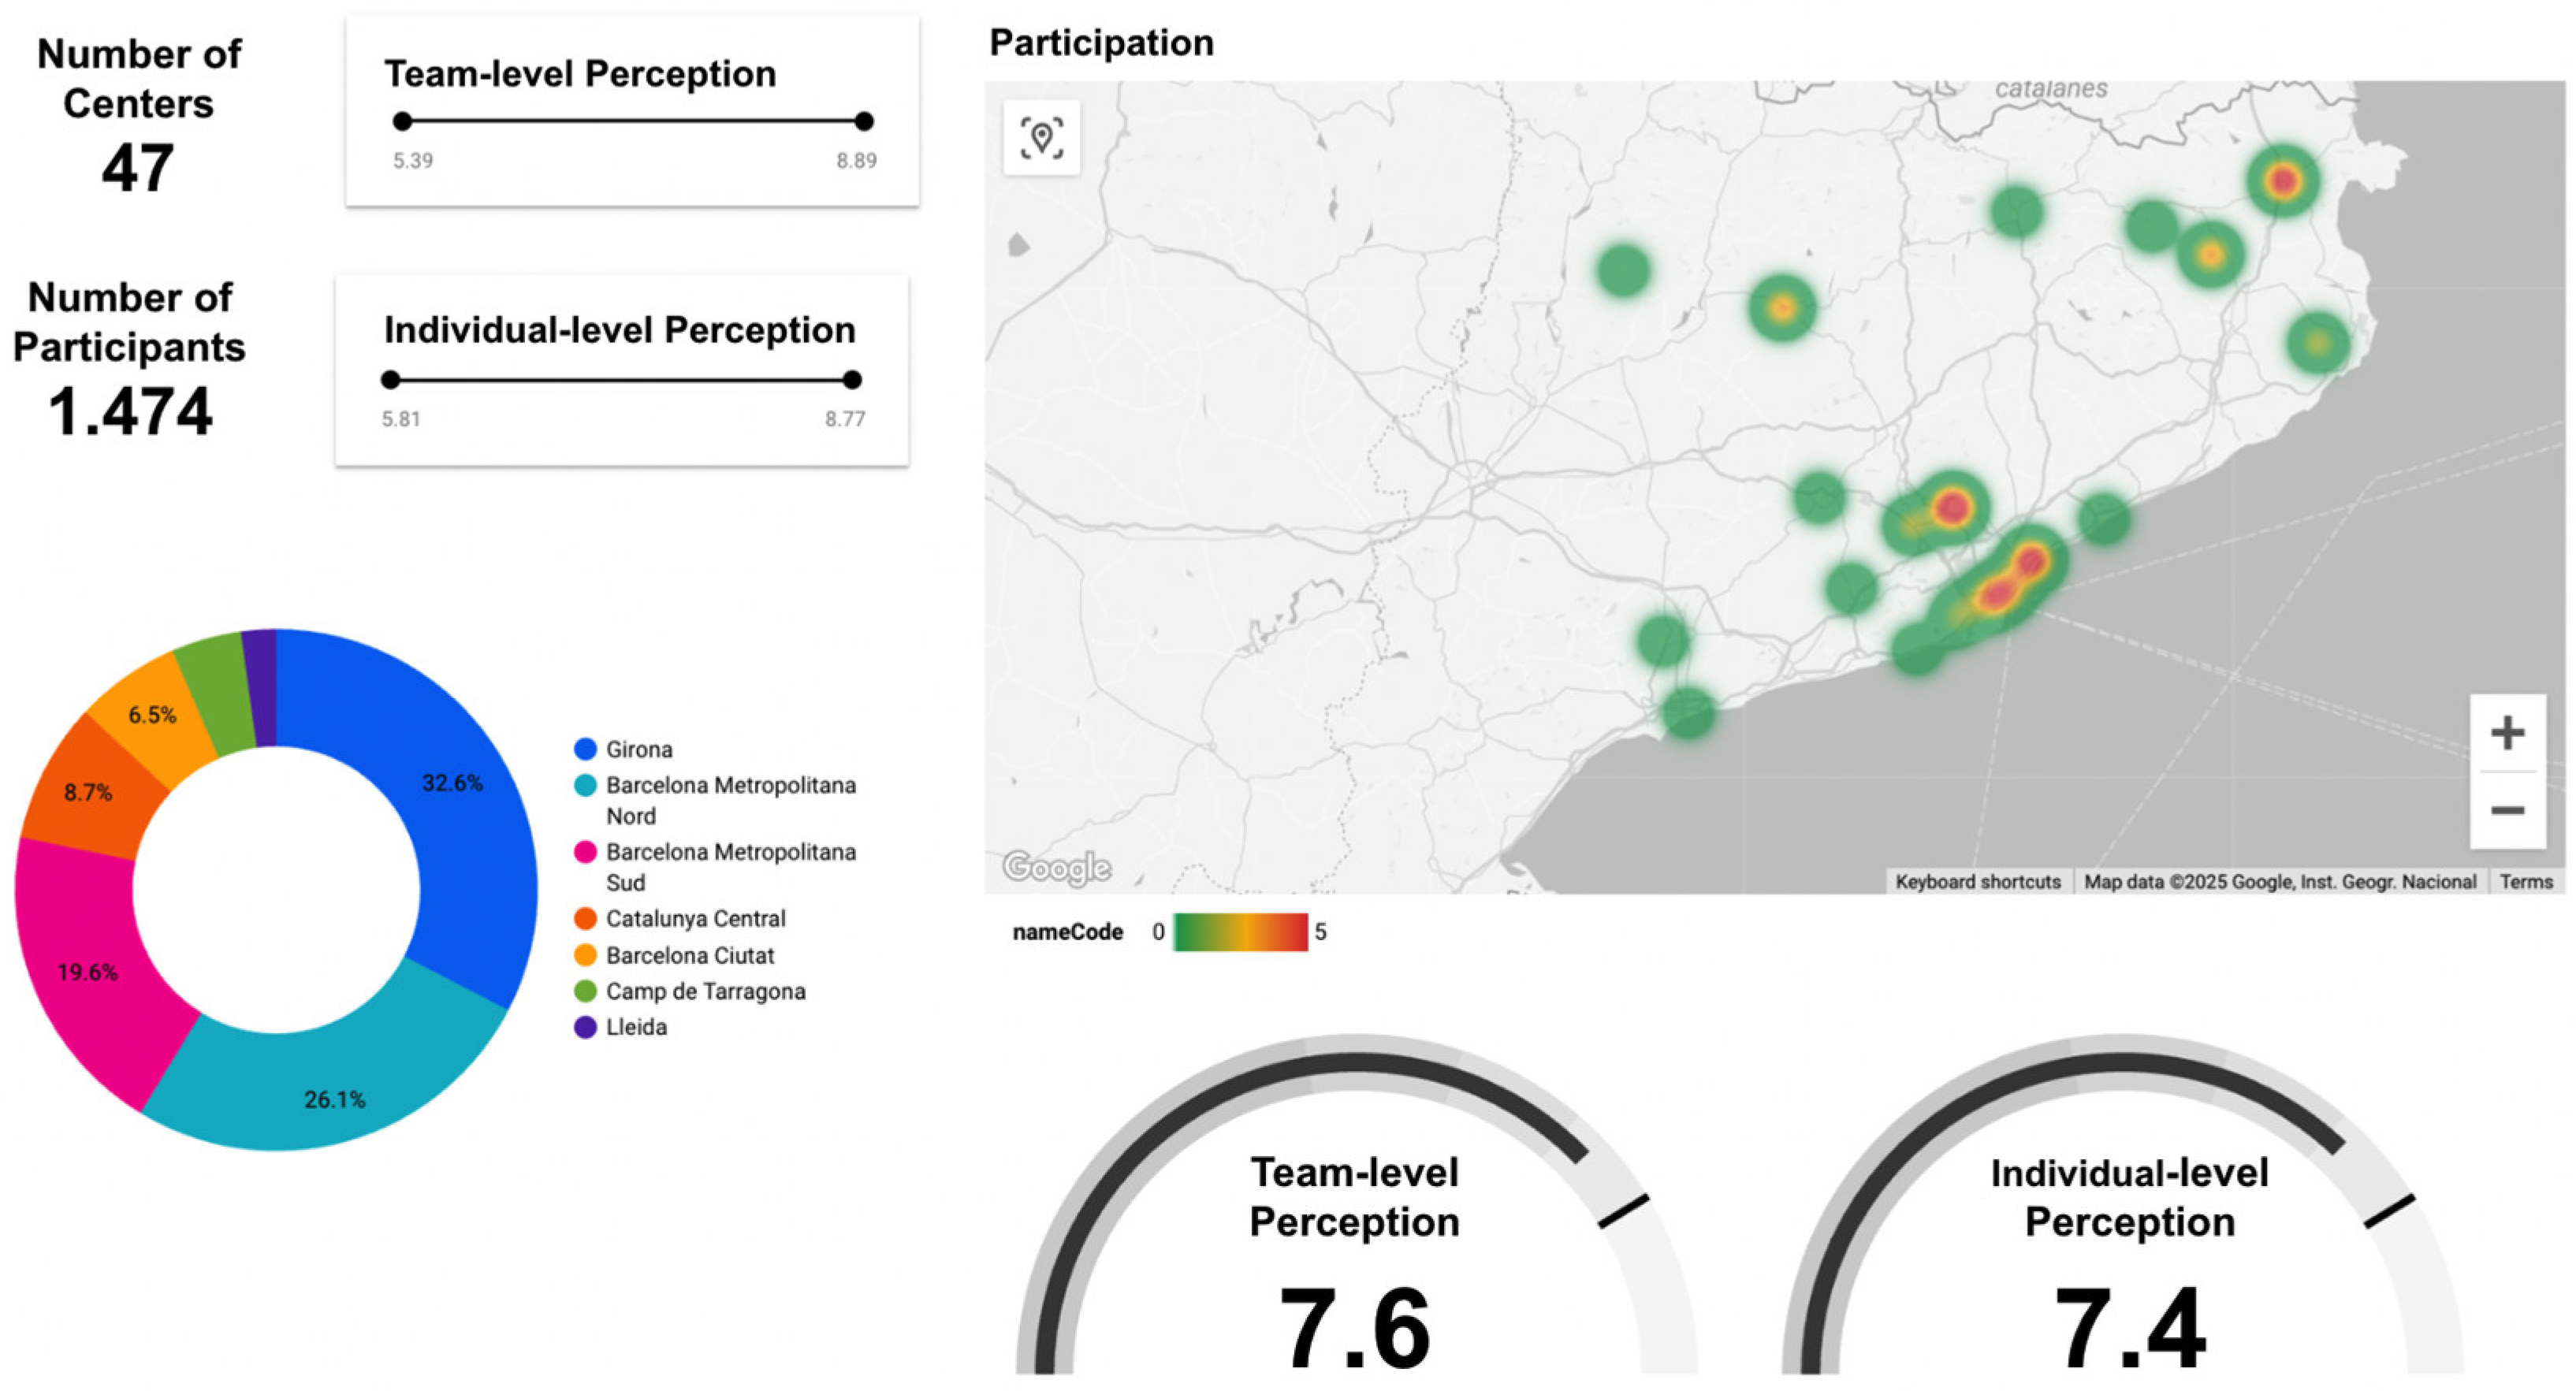Image resolution: width=2576 pixels, height=1391 pixels.
Task: Open Keyboard shortcuts on the map
Action: pyautogui.click(x=1978, y=882)
